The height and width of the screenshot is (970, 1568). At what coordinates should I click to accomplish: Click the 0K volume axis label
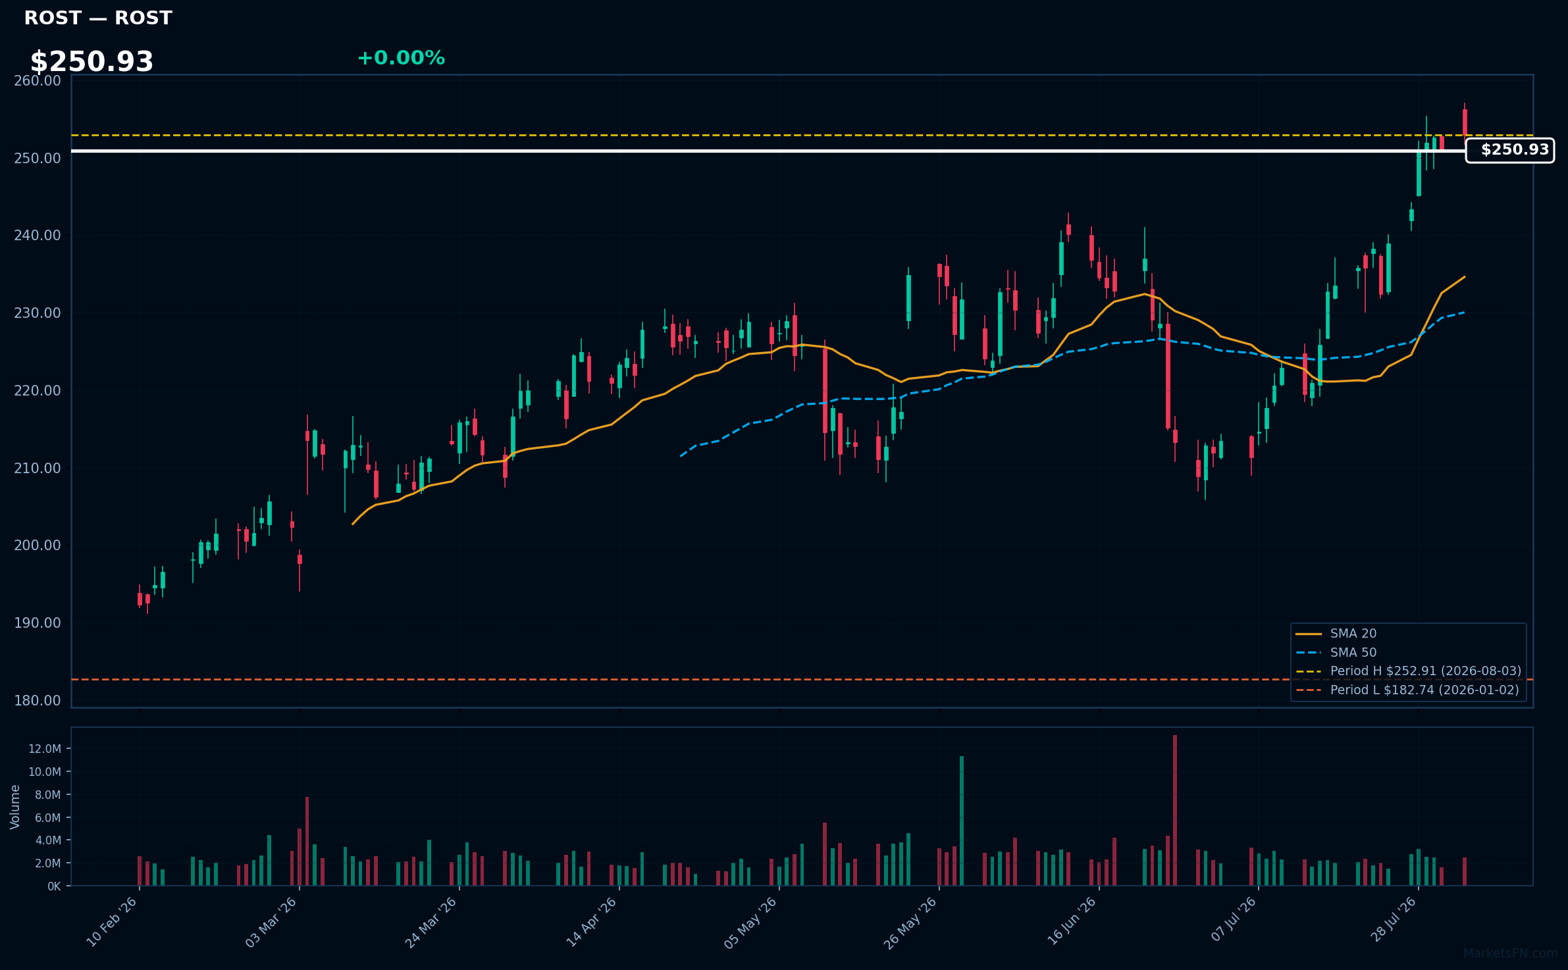(x=54, y=886)
